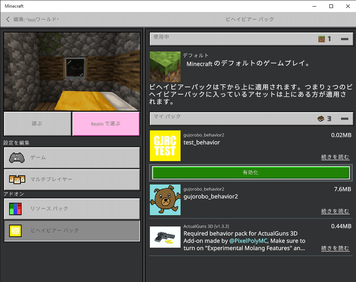The height and width of the screenshot is (282, 356).
Task: Click the ビヘイビアー パック page heading
Action: 250,19
